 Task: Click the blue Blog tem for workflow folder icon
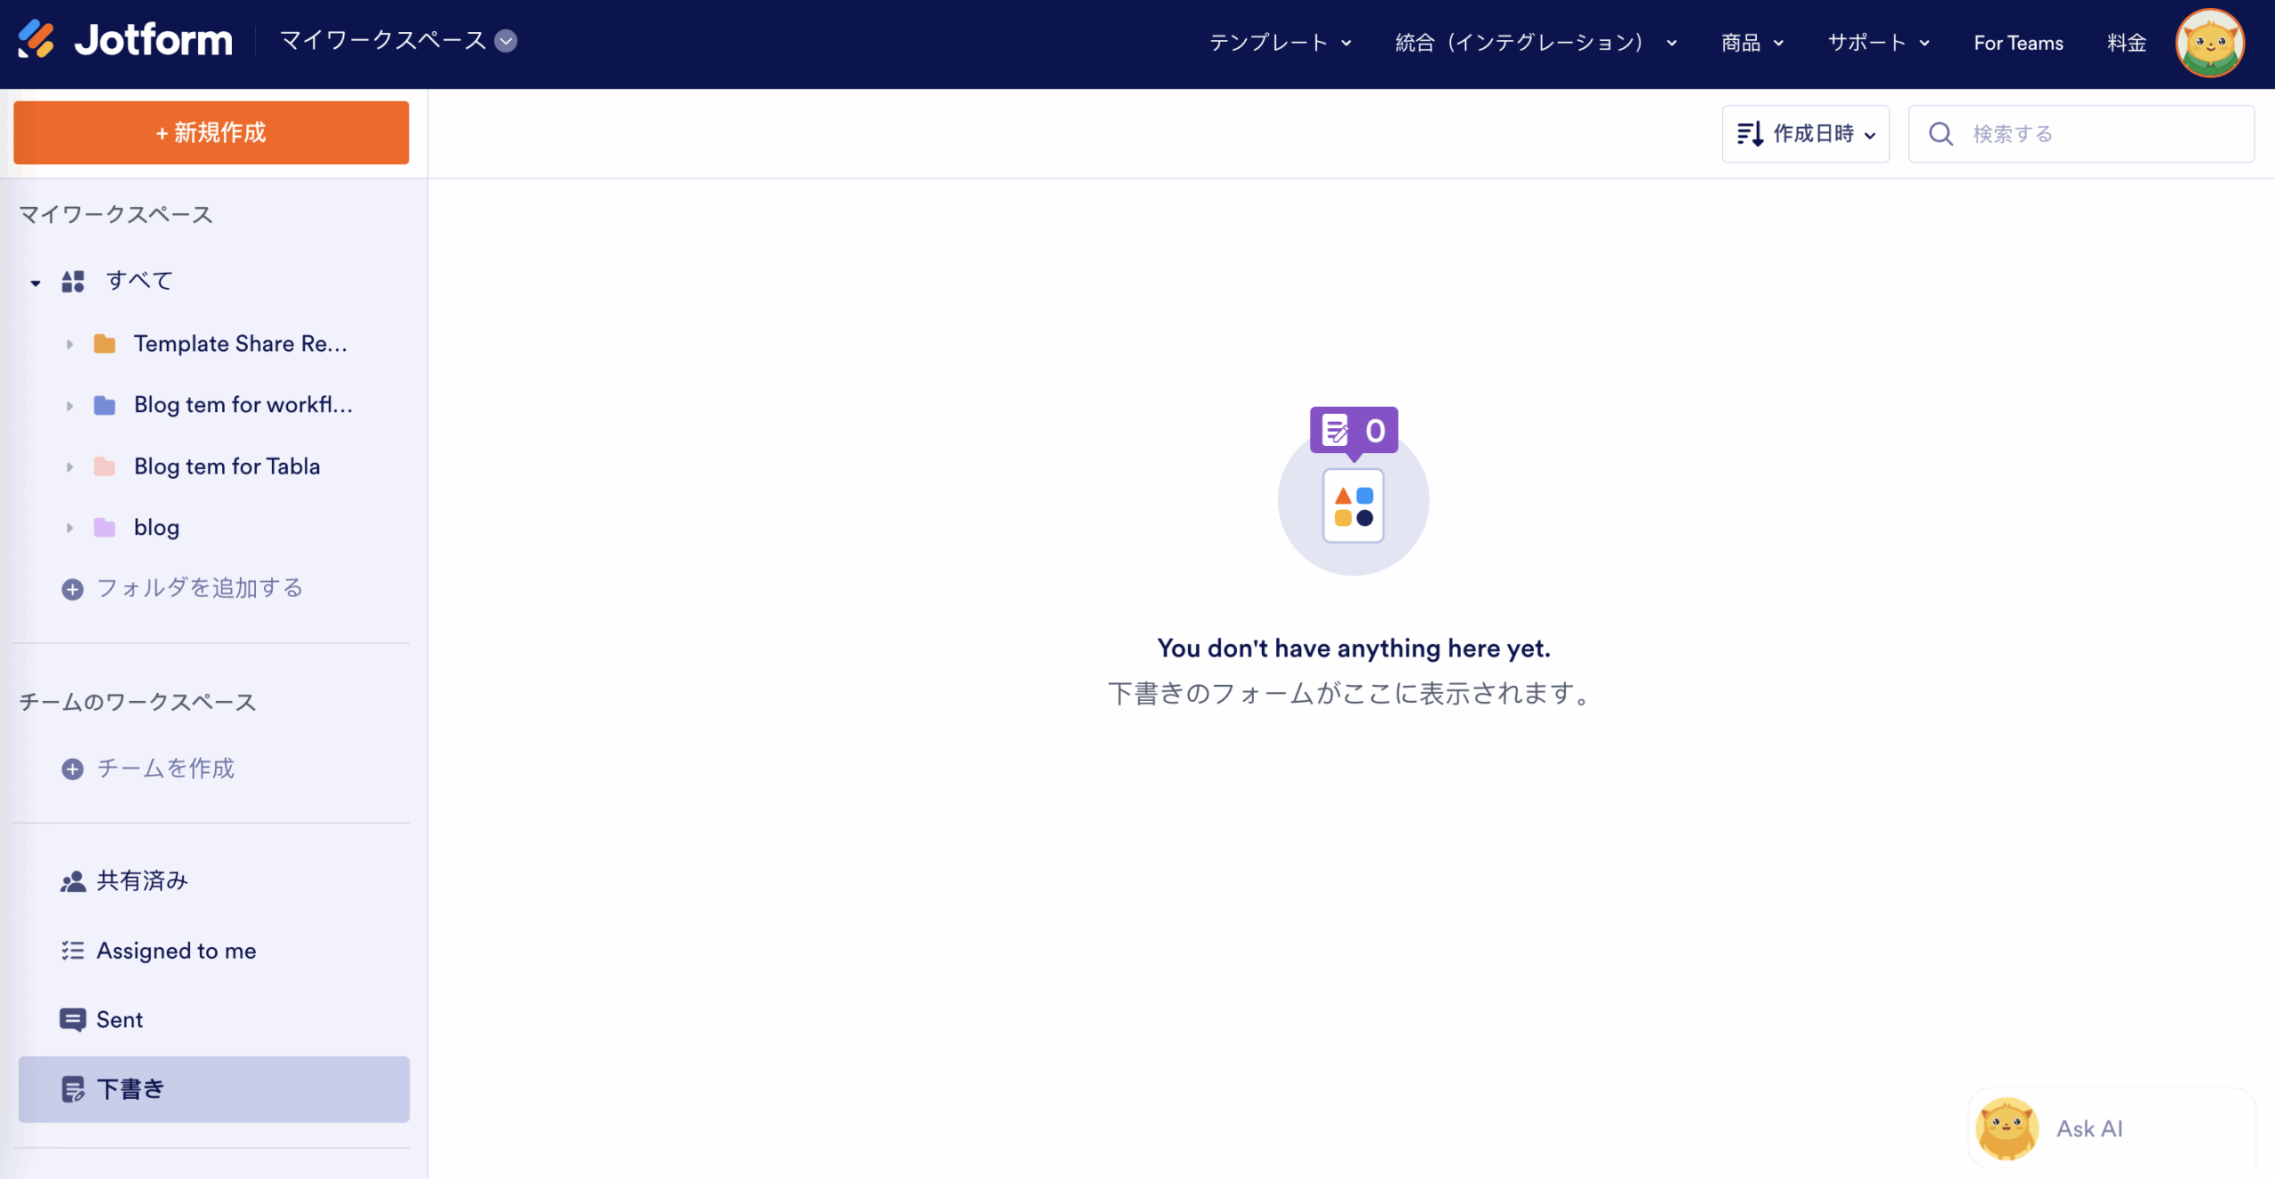(105, 405)
